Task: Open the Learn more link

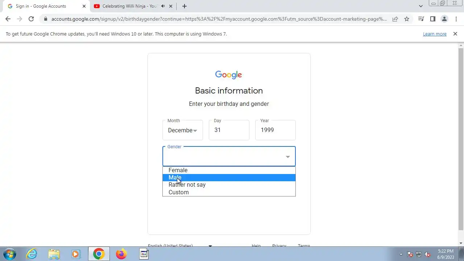Action: (435, 34)
